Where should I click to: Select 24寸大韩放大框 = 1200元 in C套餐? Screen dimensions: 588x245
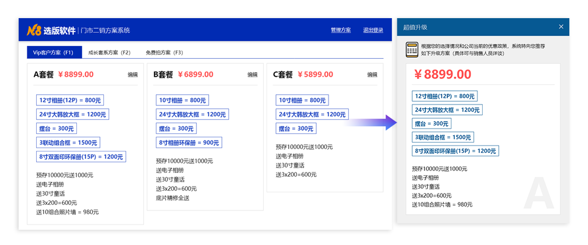coord(312,114)
